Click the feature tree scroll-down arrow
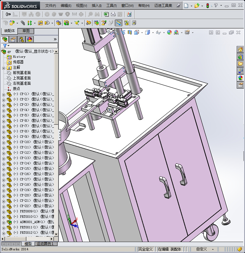The image size is (245, 253). (56, 234)
